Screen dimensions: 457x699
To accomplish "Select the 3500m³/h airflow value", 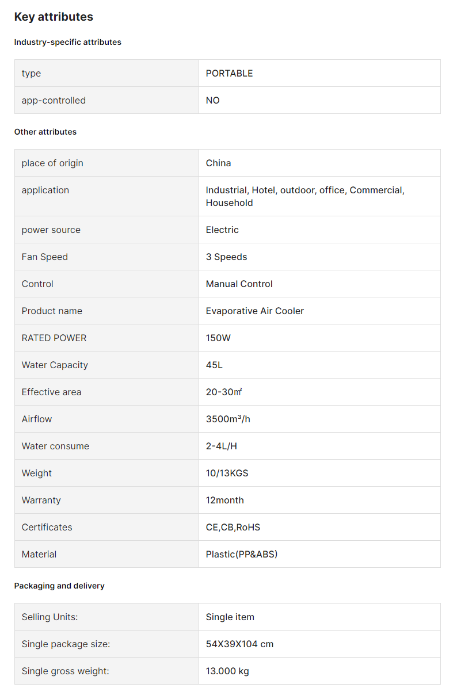I will (x=228, y=419).
